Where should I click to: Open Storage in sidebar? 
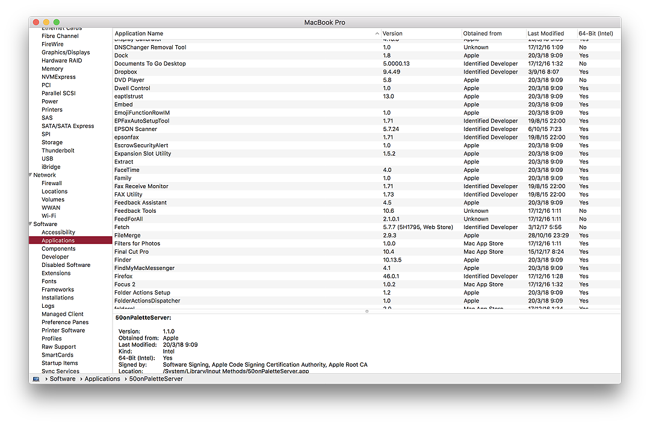pos(52,142)
